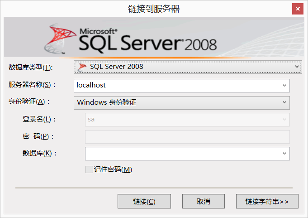Click the empty 数据库 input field
308x218 pixels.
coord(187,154)
